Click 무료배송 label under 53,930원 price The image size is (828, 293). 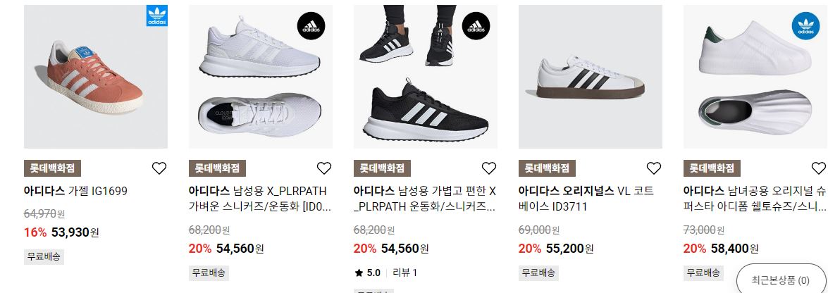tap(44, 257)
